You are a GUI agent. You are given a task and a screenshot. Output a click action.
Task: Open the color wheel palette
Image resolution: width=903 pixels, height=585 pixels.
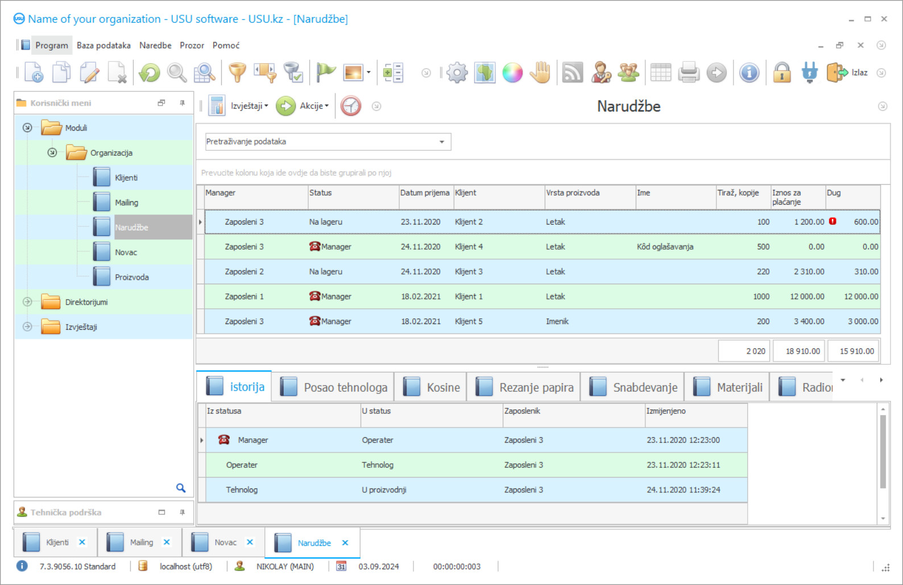click(512, 73)
